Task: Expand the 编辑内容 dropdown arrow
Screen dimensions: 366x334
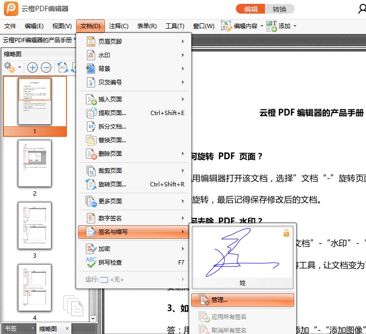Action: pos(262,26)
